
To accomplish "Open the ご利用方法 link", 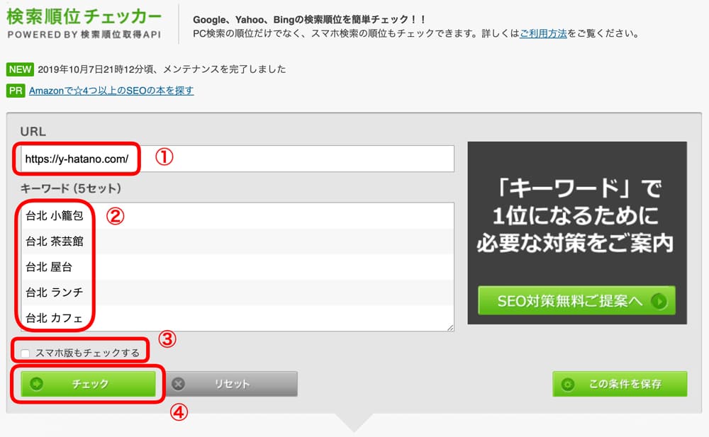I will tap(543, 33).
